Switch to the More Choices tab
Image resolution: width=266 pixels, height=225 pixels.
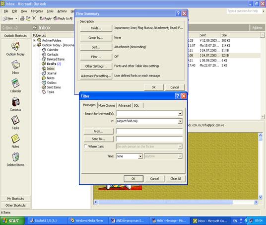pos(107,105)
